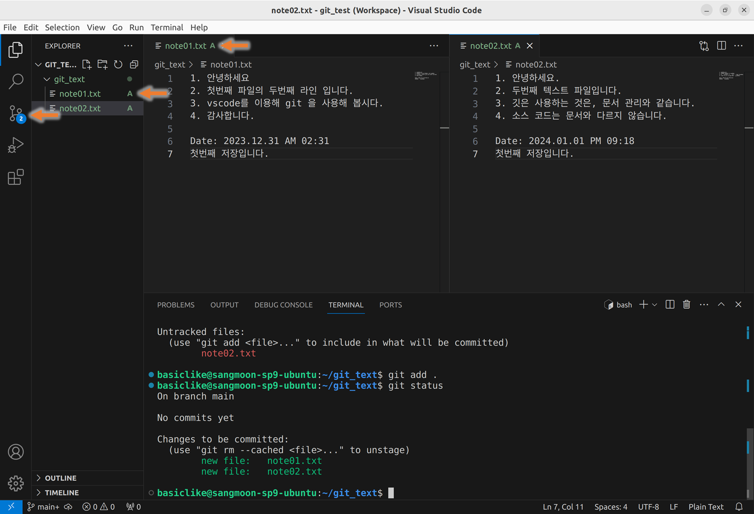Open the Accounts menu icon
This screenshot has height=514, width=754.
15,452
